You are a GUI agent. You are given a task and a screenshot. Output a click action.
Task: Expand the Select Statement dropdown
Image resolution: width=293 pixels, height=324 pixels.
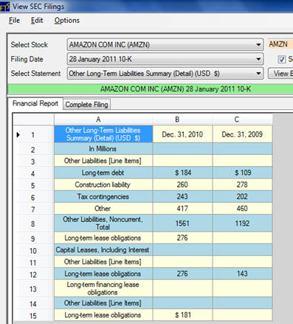click(258, 74)
